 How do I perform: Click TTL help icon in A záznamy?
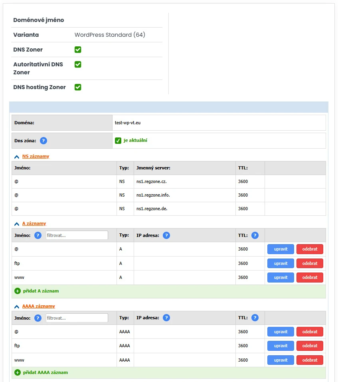tap(255, 235)
